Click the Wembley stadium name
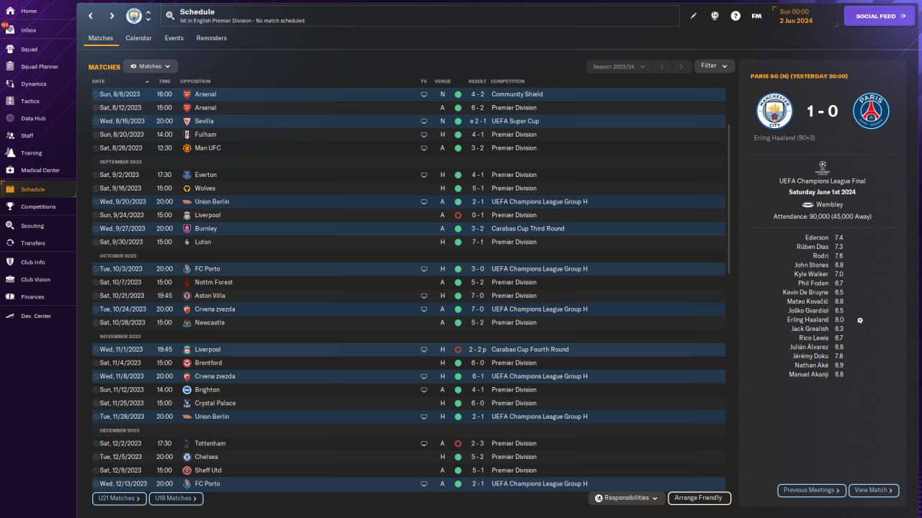The height and width of the screenshot is (518, 922). pyautogui.click(x=830, y=205)
